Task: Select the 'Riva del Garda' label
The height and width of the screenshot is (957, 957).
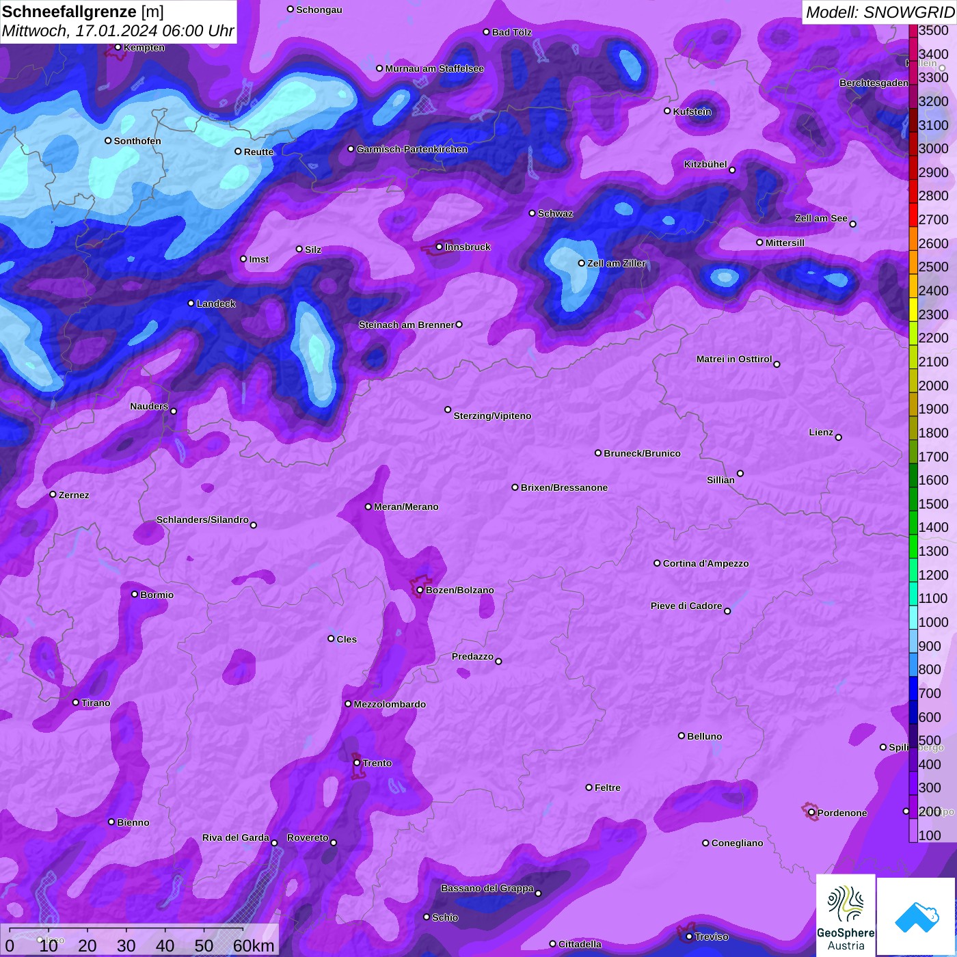Action: [x=236, y=837]
